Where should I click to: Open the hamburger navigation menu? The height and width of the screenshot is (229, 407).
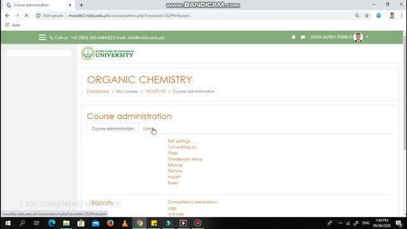pyautogui.click(x=42, y=38)
